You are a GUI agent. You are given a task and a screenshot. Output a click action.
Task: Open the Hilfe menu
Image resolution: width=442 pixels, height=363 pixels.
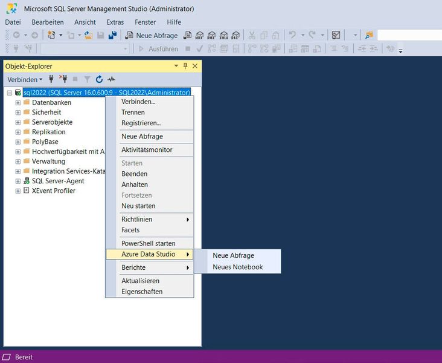coord(174,22)
